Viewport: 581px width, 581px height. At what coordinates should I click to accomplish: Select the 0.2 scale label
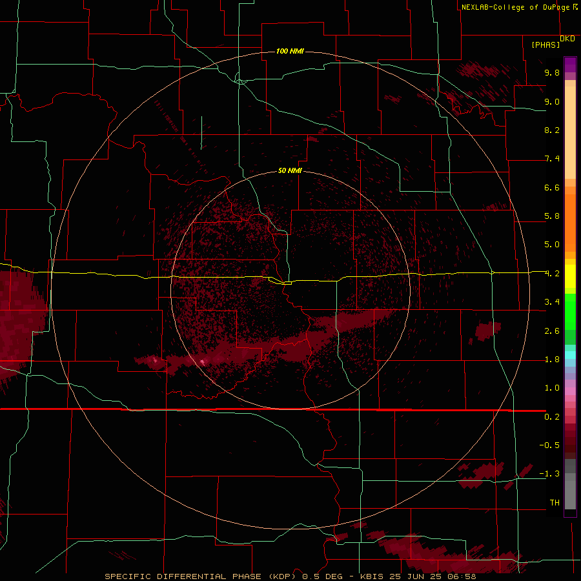[x=552, y=417]
